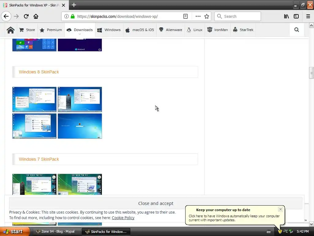Open first Windows 7 SkinPack screenshot thumbnail

tap(34, 184)
